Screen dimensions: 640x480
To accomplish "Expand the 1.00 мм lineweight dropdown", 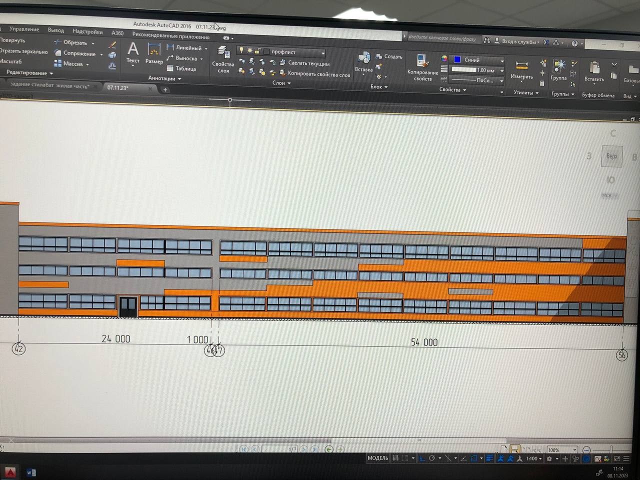I will pyautogui.click(x=501, y=70).
